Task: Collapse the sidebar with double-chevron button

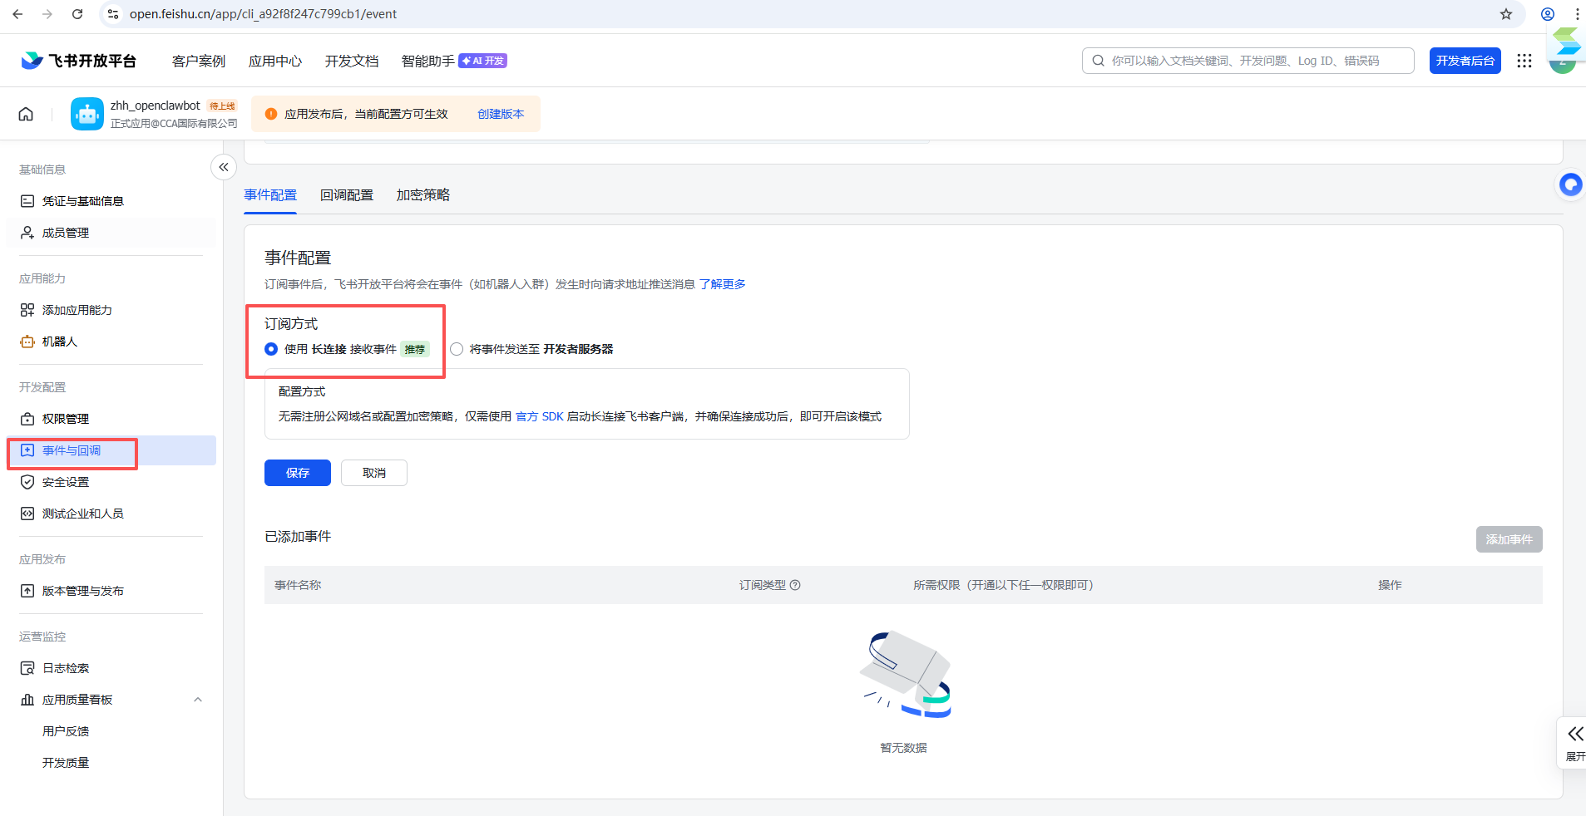Action: (224, 167)
